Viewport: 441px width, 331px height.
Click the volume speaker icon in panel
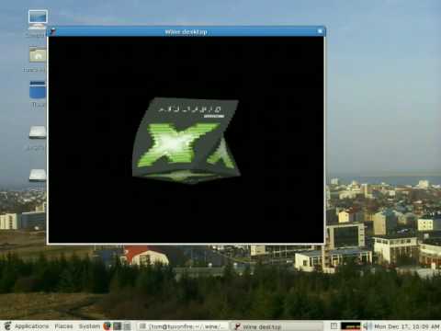point(367,326)
